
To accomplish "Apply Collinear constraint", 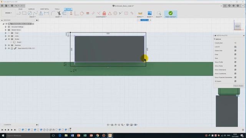I will [121, 13].
